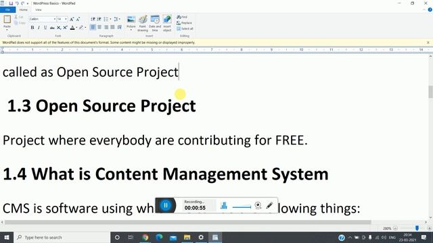Screen dimensions: 433x243
Task: Click the WordPad Help question mark icon
Action: 430,9
